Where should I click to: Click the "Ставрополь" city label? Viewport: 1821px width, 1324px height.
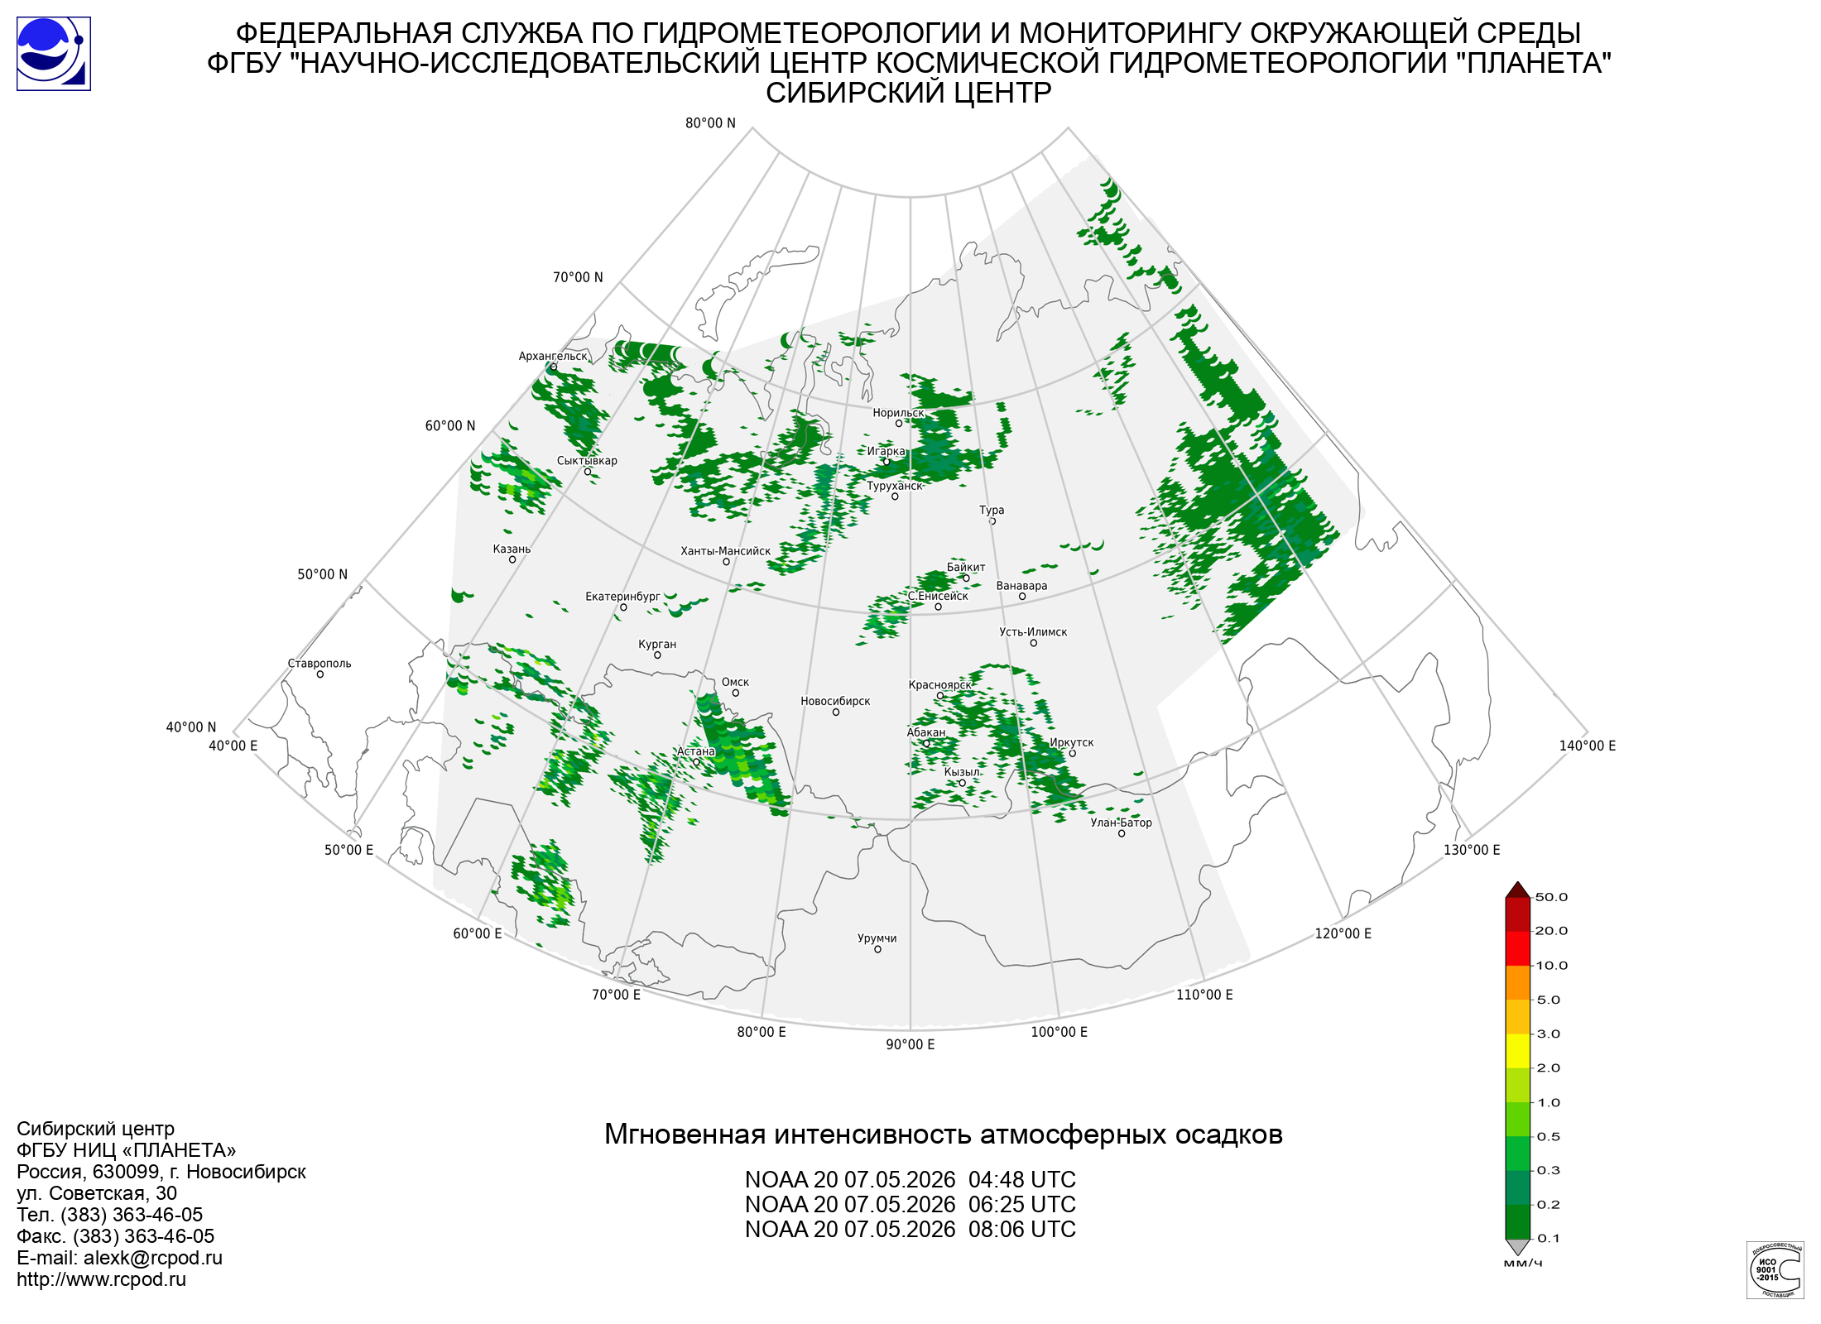320,664
